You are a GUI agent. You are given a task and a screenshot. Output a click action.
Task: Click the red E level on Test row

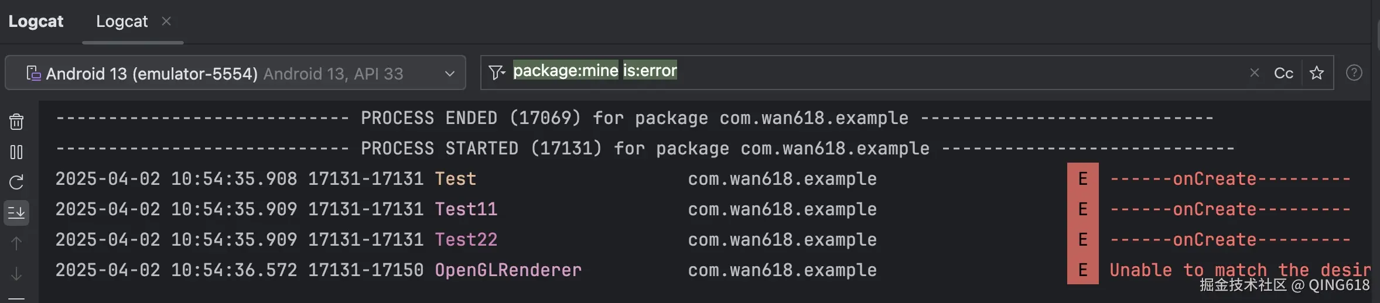pos(1082,179)
